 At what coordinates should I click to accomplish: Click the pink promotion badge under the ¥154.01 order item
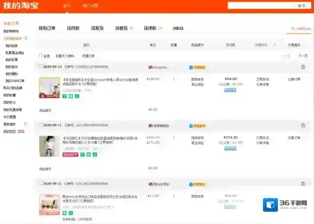click(70, 154)
